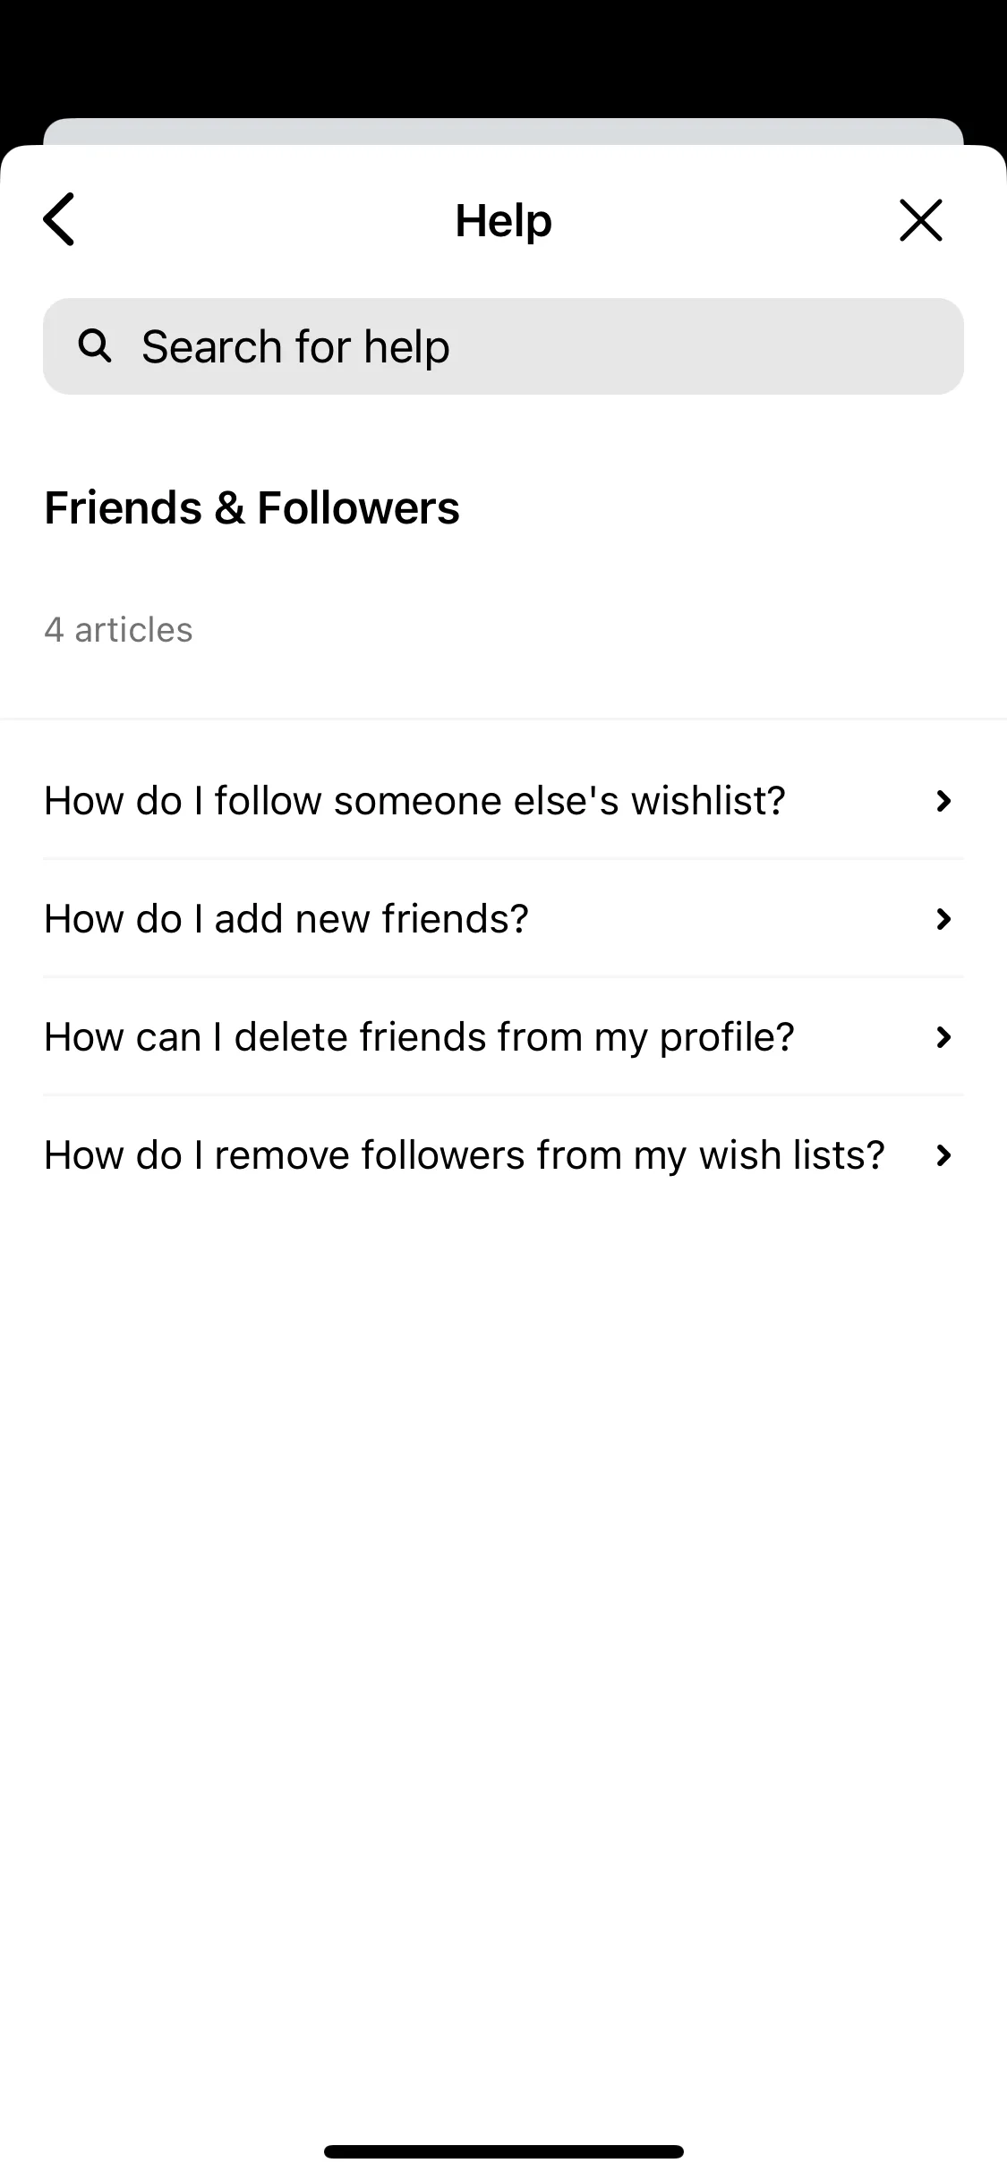This screenshot has height=2180, width=1007.
Task: Expand the chevron beside the add new friends article
Action: pyautogui.click(x=943, y=919)
